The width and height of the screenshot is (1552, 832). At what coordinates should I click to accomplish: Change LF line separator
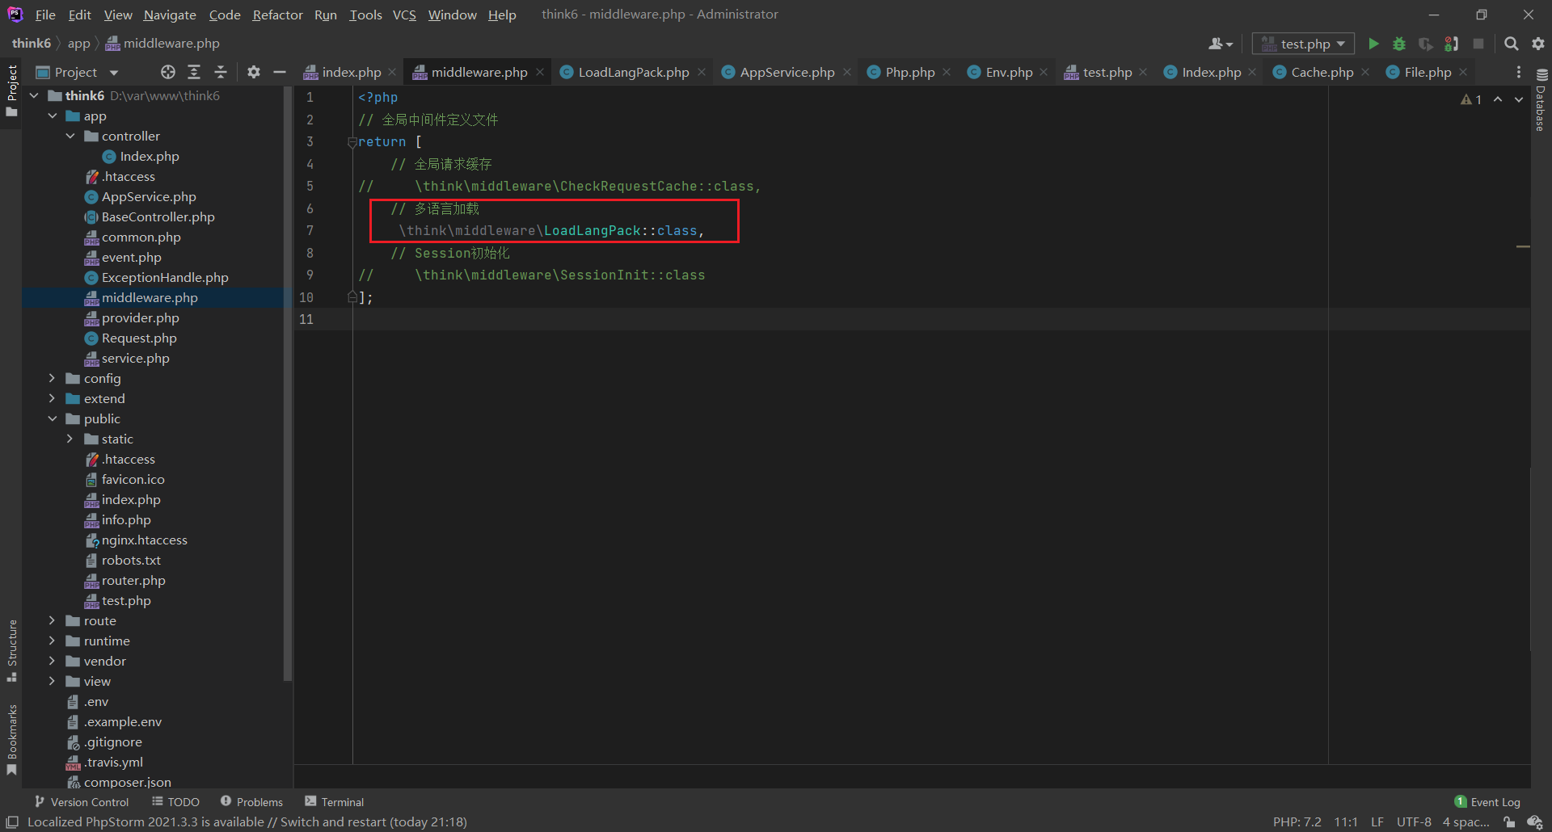[1377, 822]
